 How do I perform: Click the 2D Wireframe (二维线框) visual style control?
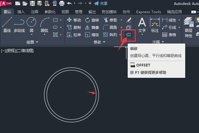pyautogui.click(x=25, y=51)
